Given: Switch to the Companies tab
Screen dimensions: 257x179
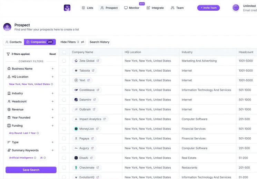Looking at the screenshot, I should pyautogui.click(x=40, y=42).
